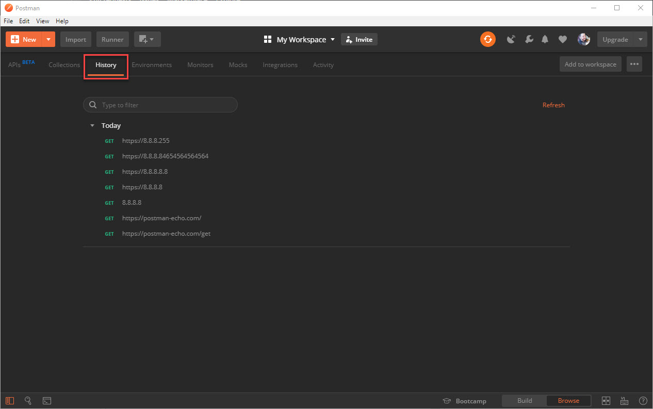Open the capture requests satellite icon
Viewport: 653px width, 409px height.
511,39
